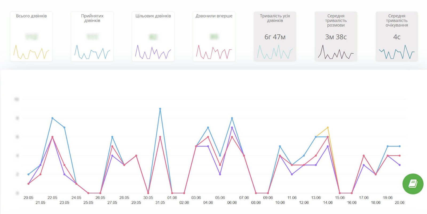Click the yellow sparkline in Всього дзвінків
The height and width of the screenshot is (214, 427).
click(x=31, y=52)
